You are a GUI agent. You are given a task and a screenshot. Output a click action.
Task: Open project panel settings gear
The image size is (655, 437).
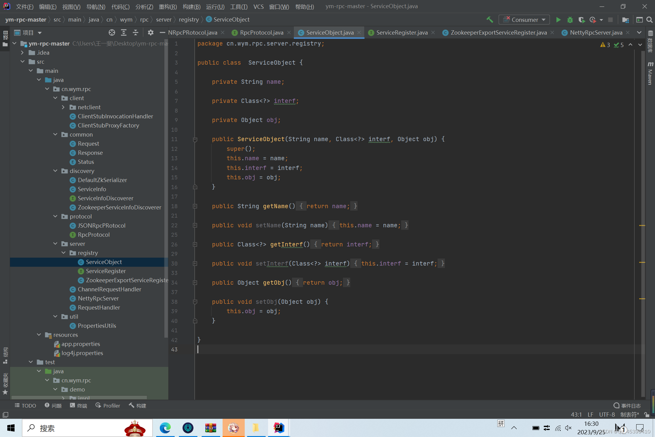coord(150,32)
